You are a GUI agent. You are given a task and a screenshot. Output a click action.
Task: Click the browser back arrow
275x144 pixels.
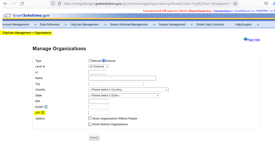[5, 4]
